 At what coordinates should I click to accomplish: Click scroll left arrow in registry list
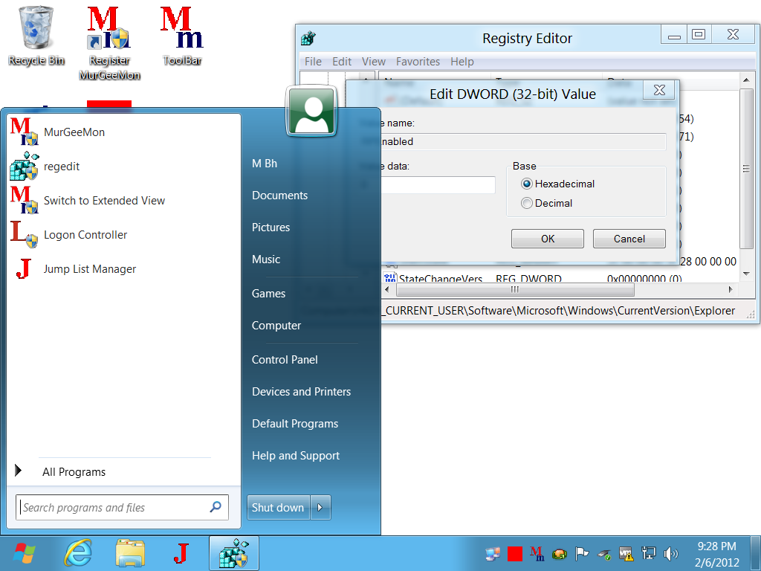[387, 289]
